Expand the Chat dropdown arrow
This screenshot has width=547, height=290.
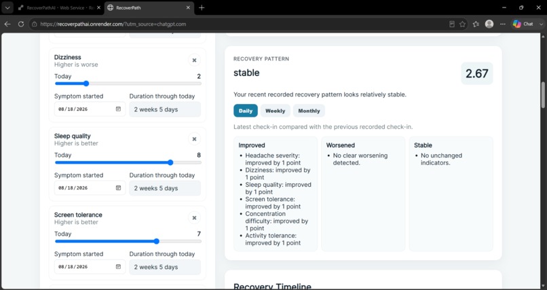541,24
